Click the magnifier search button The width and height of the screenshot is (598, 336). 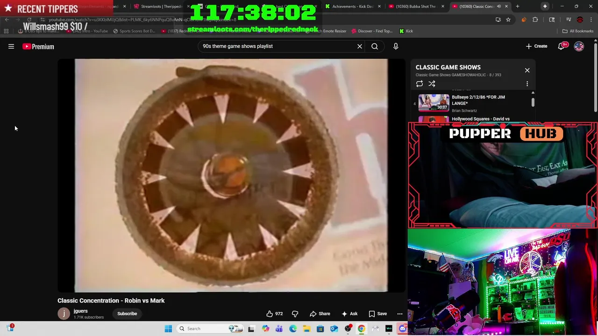375,46
